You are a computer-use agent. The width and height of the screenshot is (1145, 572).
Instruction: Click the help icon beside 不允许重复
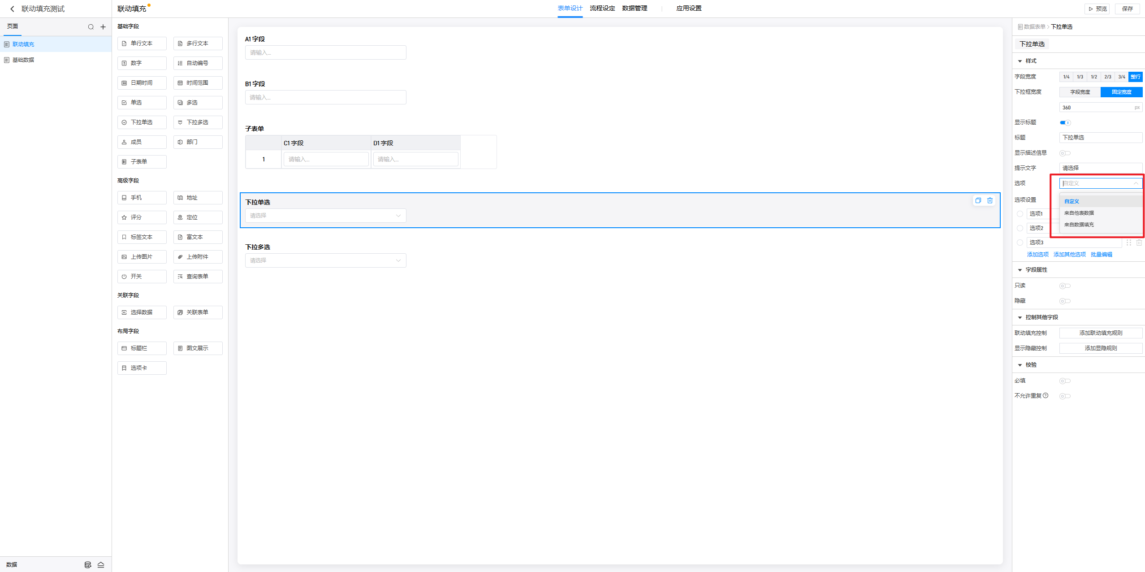coord(1045,395)
